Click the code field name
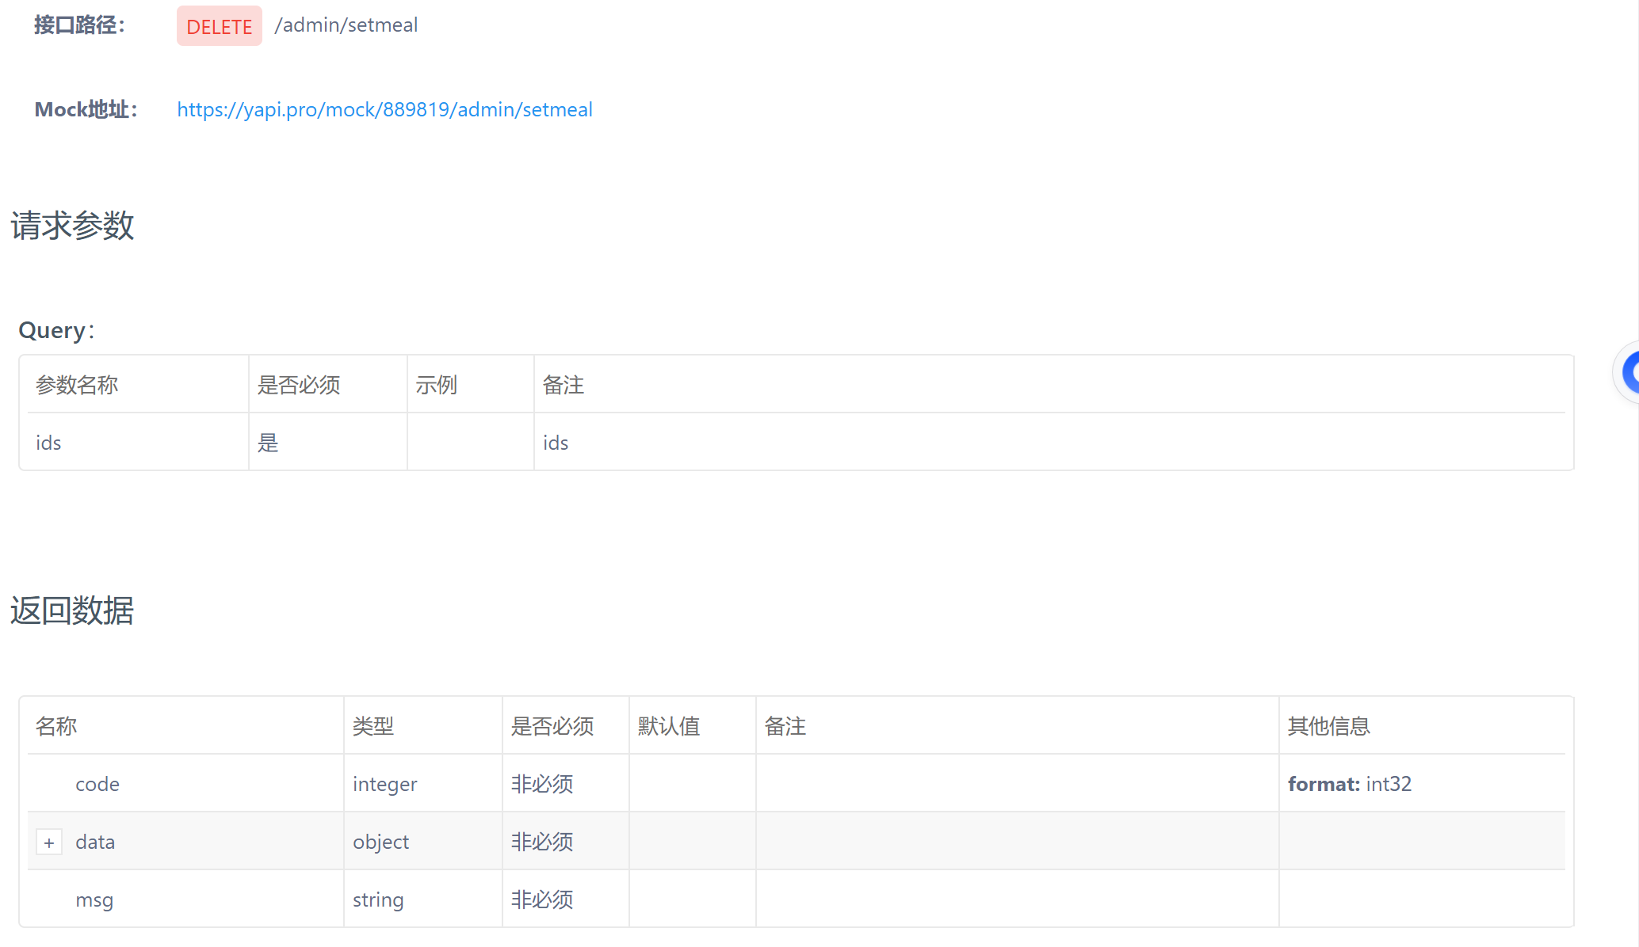Screen dimensions: 1639x947 click(x=97, y=784)
